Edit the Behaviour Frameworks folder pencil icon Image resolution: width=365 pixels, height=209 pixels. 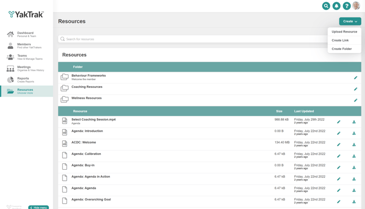click(355, 78)
